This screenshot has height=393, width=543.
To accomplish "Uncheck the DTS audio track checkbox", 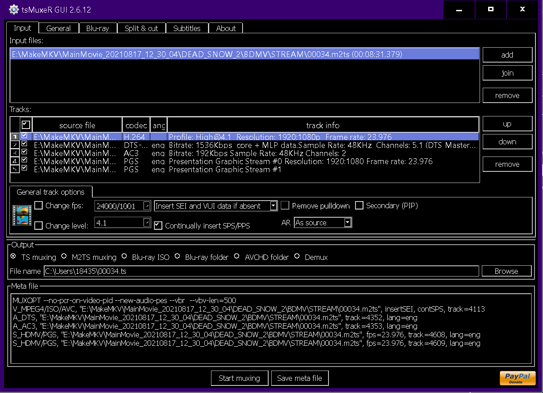I will [24, 144].
